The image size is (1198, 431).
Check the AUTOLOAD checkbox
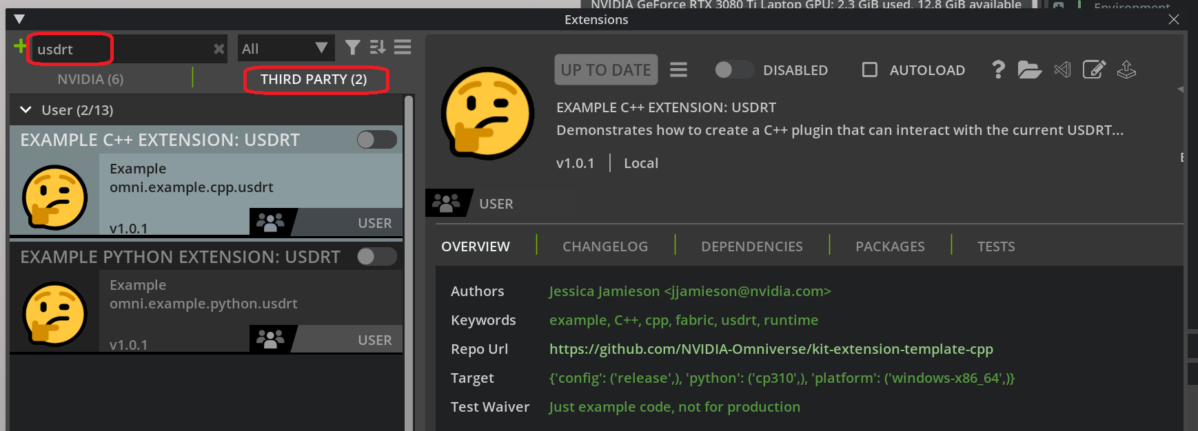pyautogui.click(x=870, y=70)
